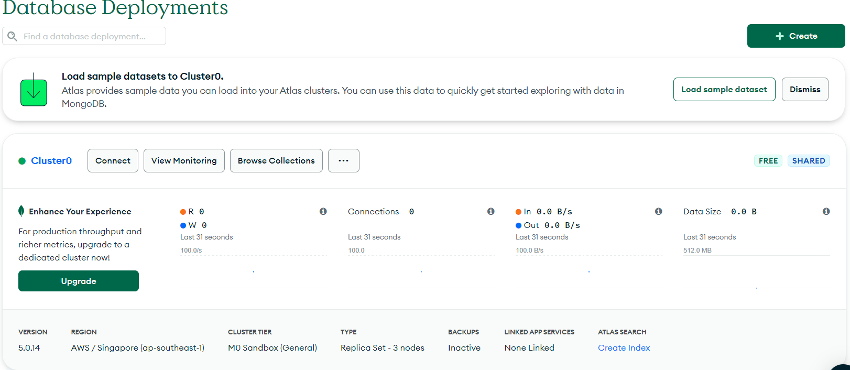Click the Upgrade button

(79, 281)
